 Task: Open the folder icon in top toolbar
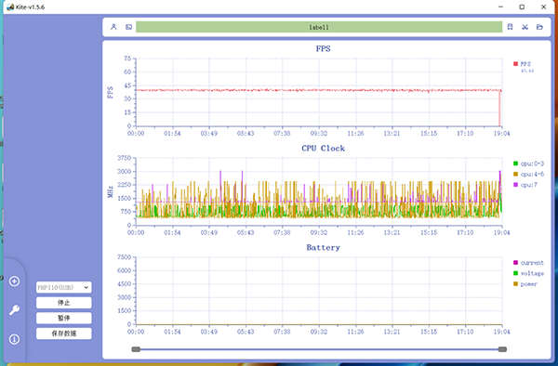pyautogui.click(x=539, y=27)
